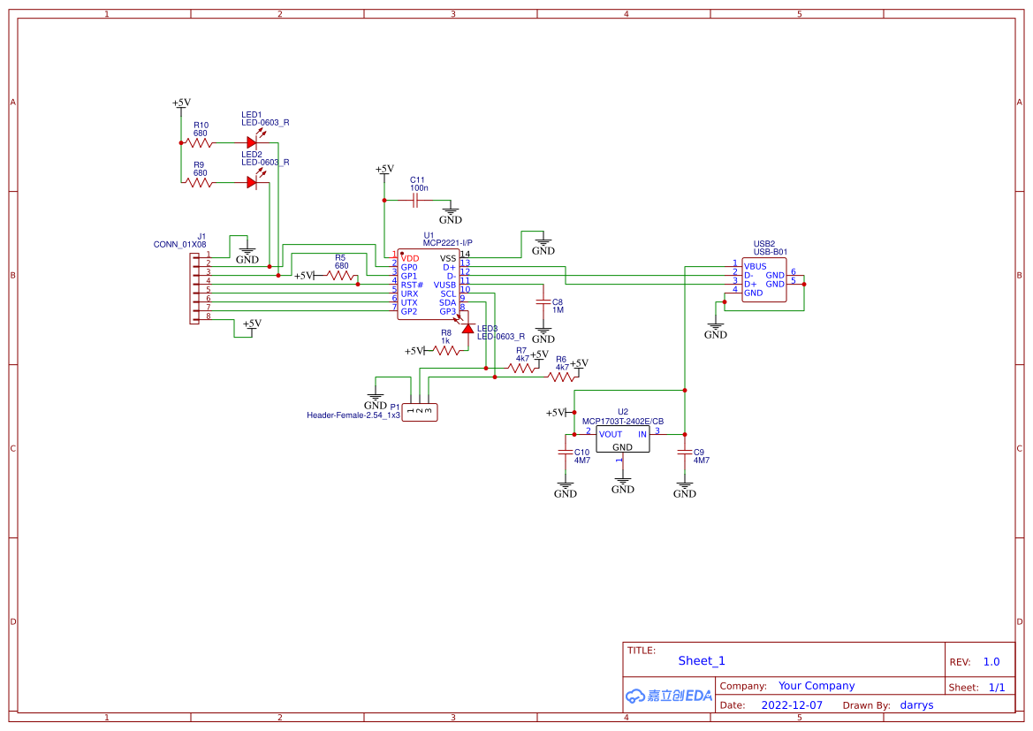Viewport: 1033px width, 731px height.
Task: Click the date 2022-12-07 field
Action: 793,704
